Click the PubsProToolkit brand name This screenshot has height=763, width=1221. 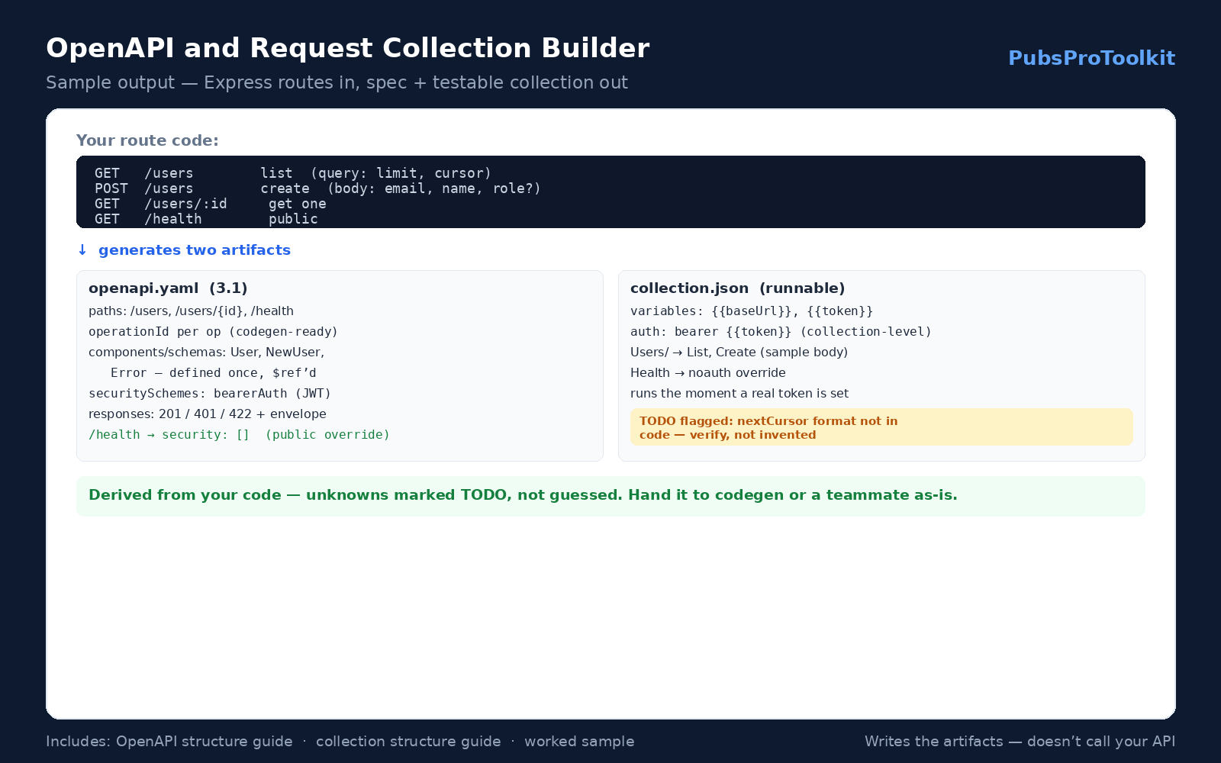tap(1091, 58)
